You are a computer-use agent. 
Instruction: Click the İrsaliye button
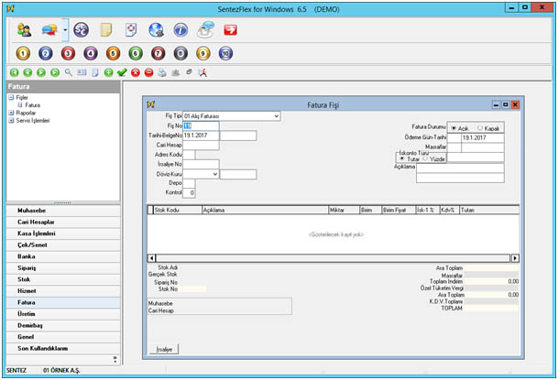164,350
